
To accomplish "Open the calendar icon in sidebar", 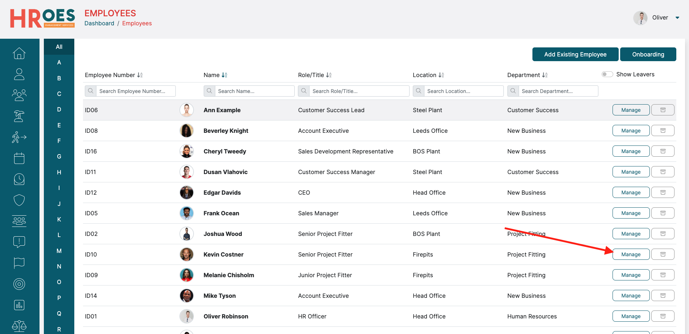I will [x=19, y=158].
